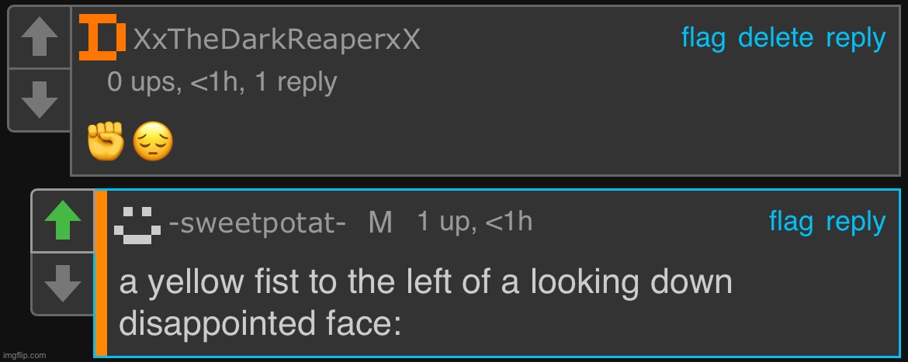Toggle the green upvote on -sweetpotat- reply

point(63,221)
